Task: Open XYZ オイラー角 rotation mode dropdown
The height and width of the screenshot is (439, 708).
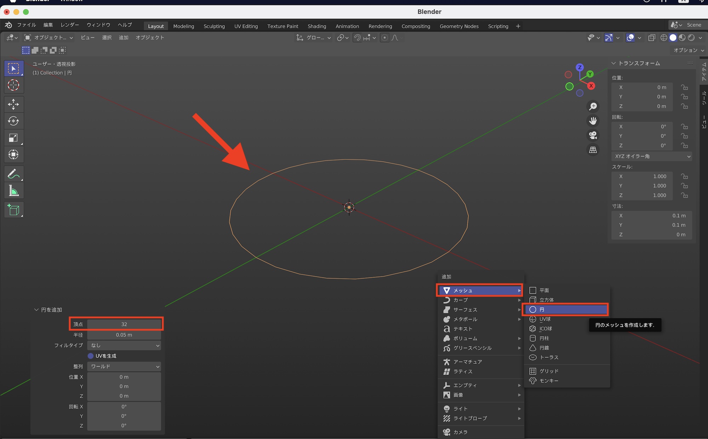Action: (651, 156)
